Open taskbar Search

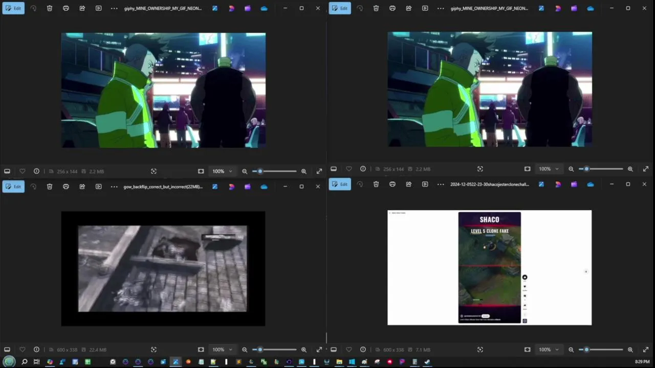24,362
